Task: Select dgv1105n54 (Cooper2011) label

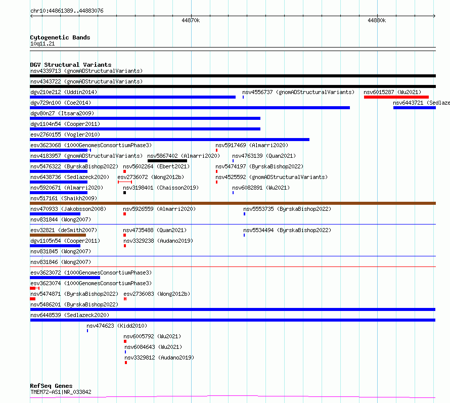Action: click(x=65, y=241)
